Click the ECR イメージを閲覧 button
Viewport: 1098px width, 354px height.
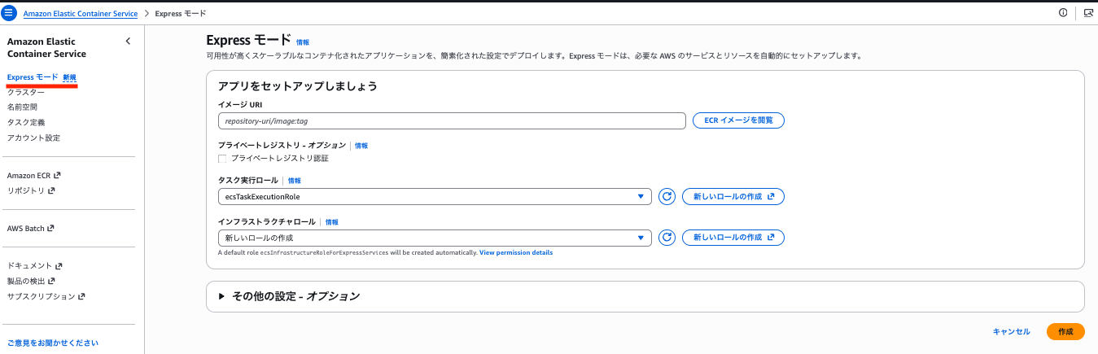pyautogui.click(x=738, y=120)
